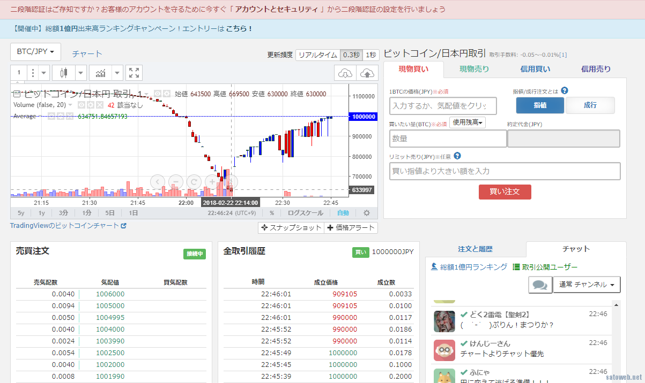Select the 成行 market order type
This screenshot has height=383, width=645.
click(590, 105)
